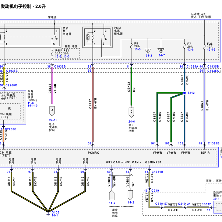222x222 pixels.
Task: Click the S112 splice dot
Action: tap(184, 93)
